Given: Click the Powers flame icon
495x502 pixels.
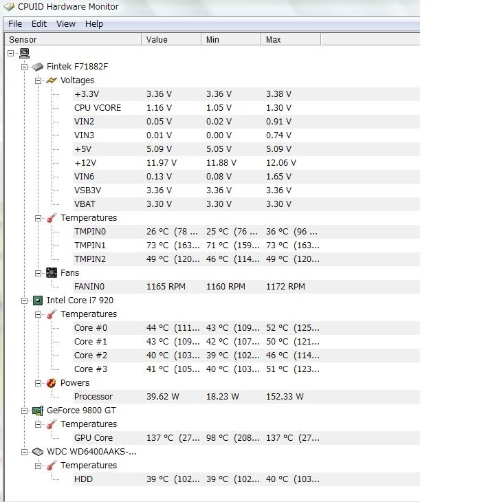Looking at the screenshot, I should [x=52, y=383].
